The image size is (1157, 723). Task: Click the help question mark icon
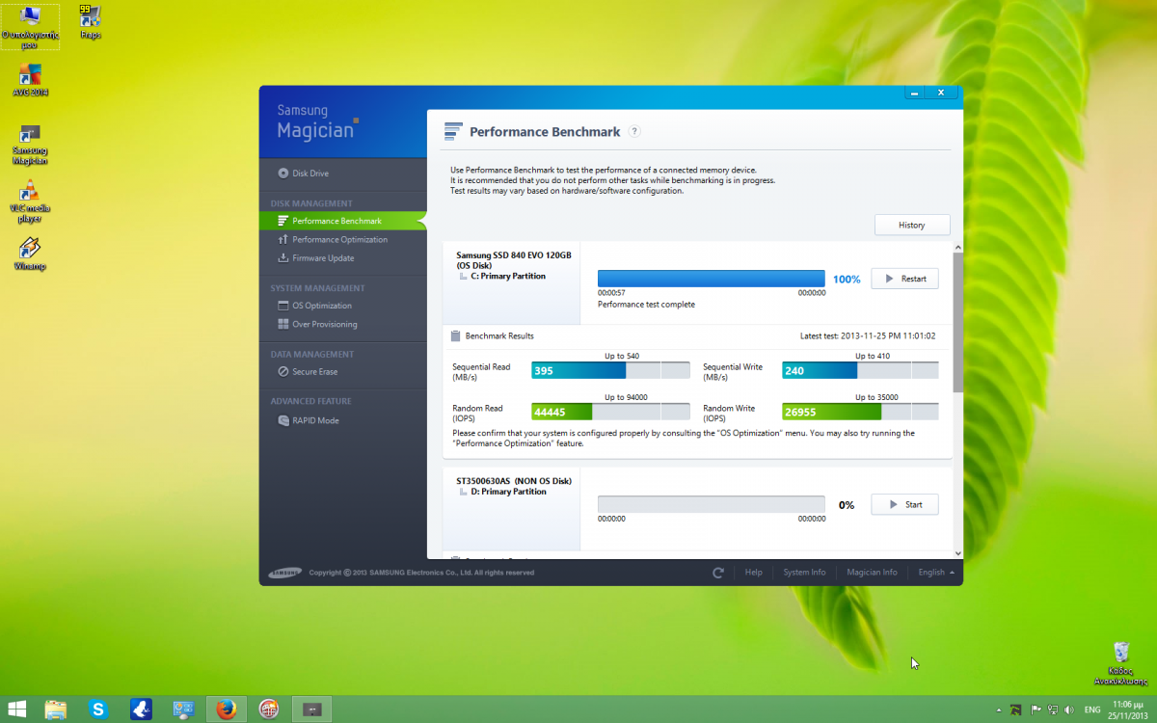(634, 132)
